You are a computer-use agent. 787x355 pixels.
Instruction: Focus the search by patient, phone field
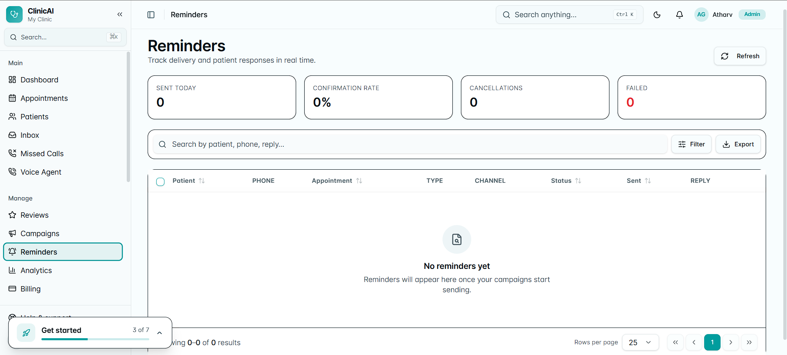click(410, 144)
